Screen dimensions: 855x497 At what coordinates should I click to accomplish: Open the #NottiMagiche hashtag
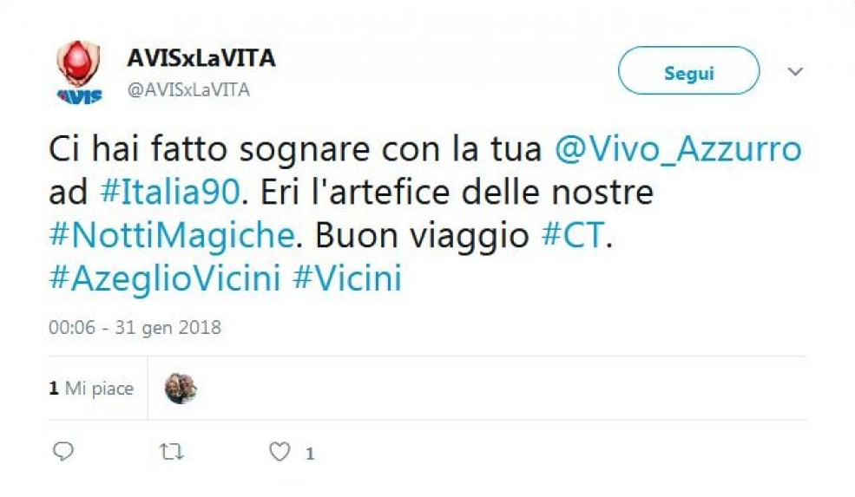pos(172,235)
